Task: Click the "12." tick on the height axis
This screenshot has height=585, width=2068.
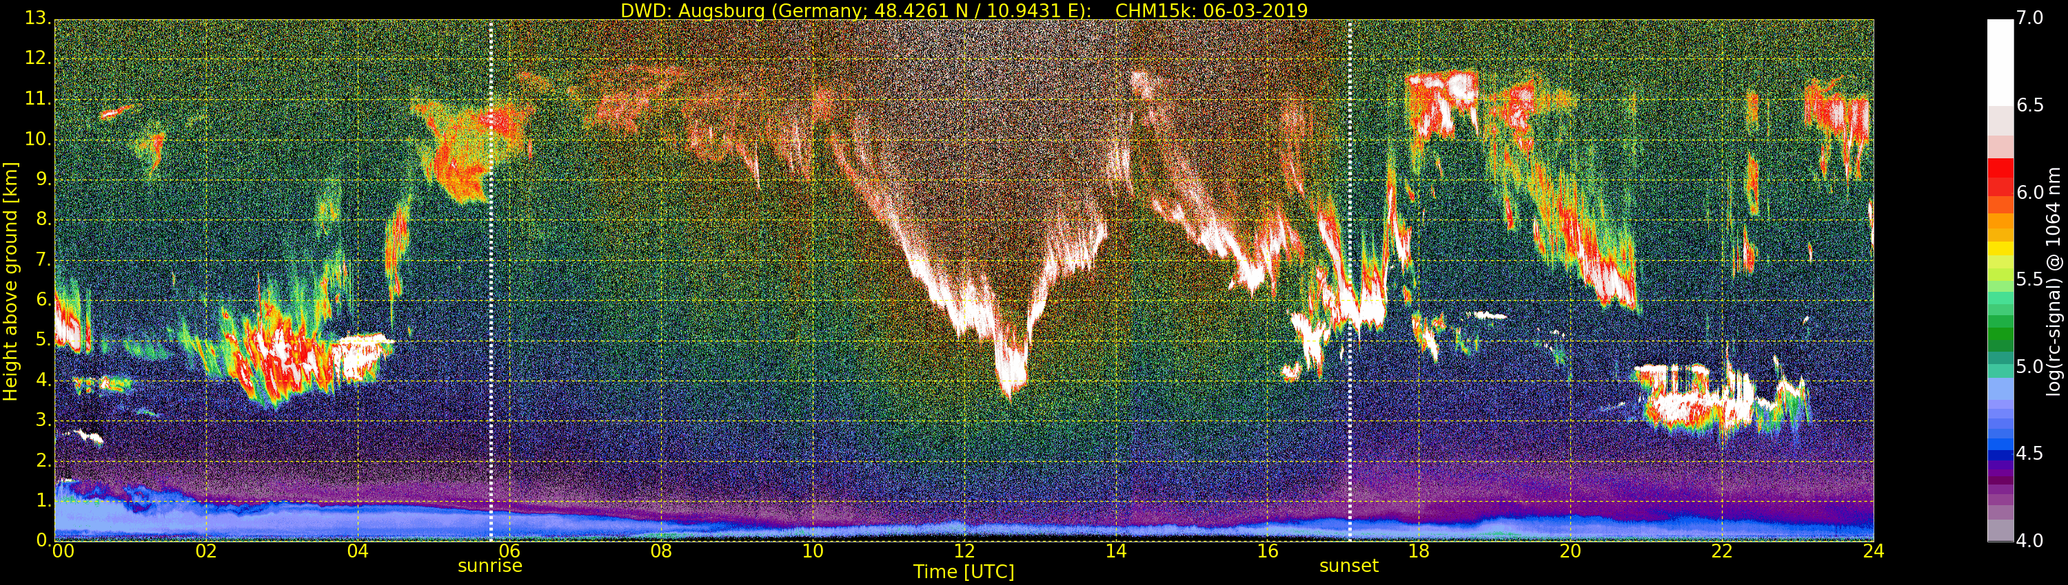Action: point(38,58)
